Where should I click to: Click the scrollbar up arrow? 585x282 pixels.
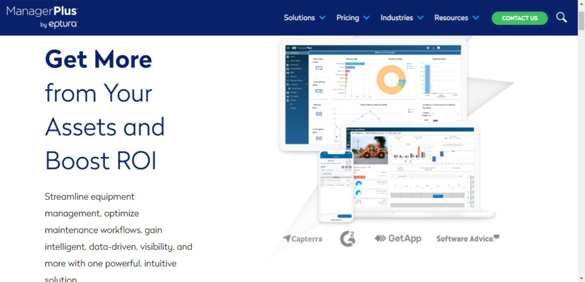coord(581,3)
